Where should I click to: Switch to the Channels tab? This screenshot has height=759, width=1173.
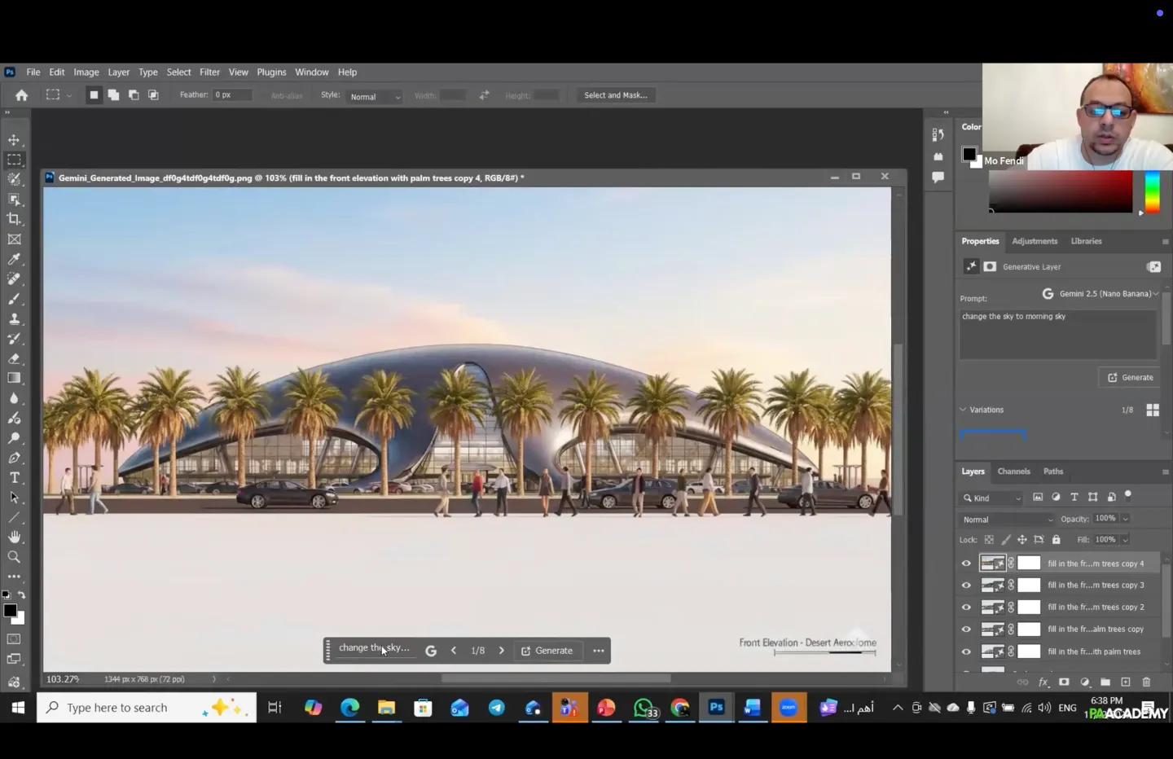point(1013,472)
